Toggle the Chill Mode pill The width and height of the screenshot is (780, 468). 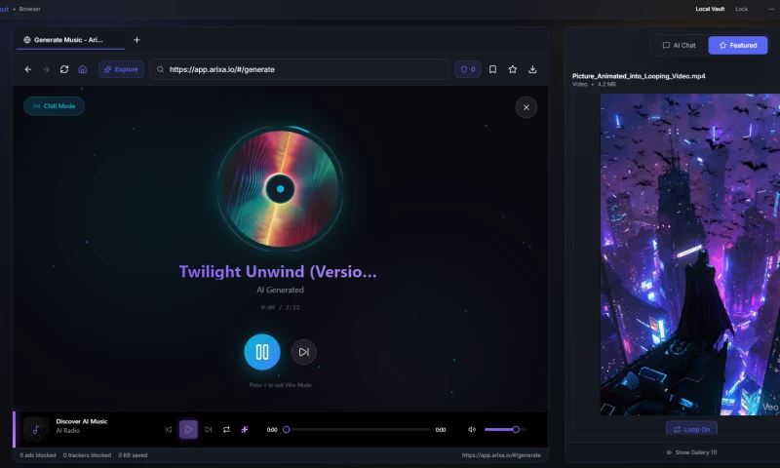55,106
